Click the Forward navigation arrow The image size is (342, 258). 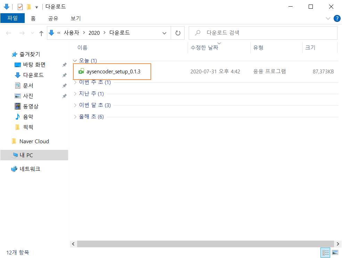(22, 33)
